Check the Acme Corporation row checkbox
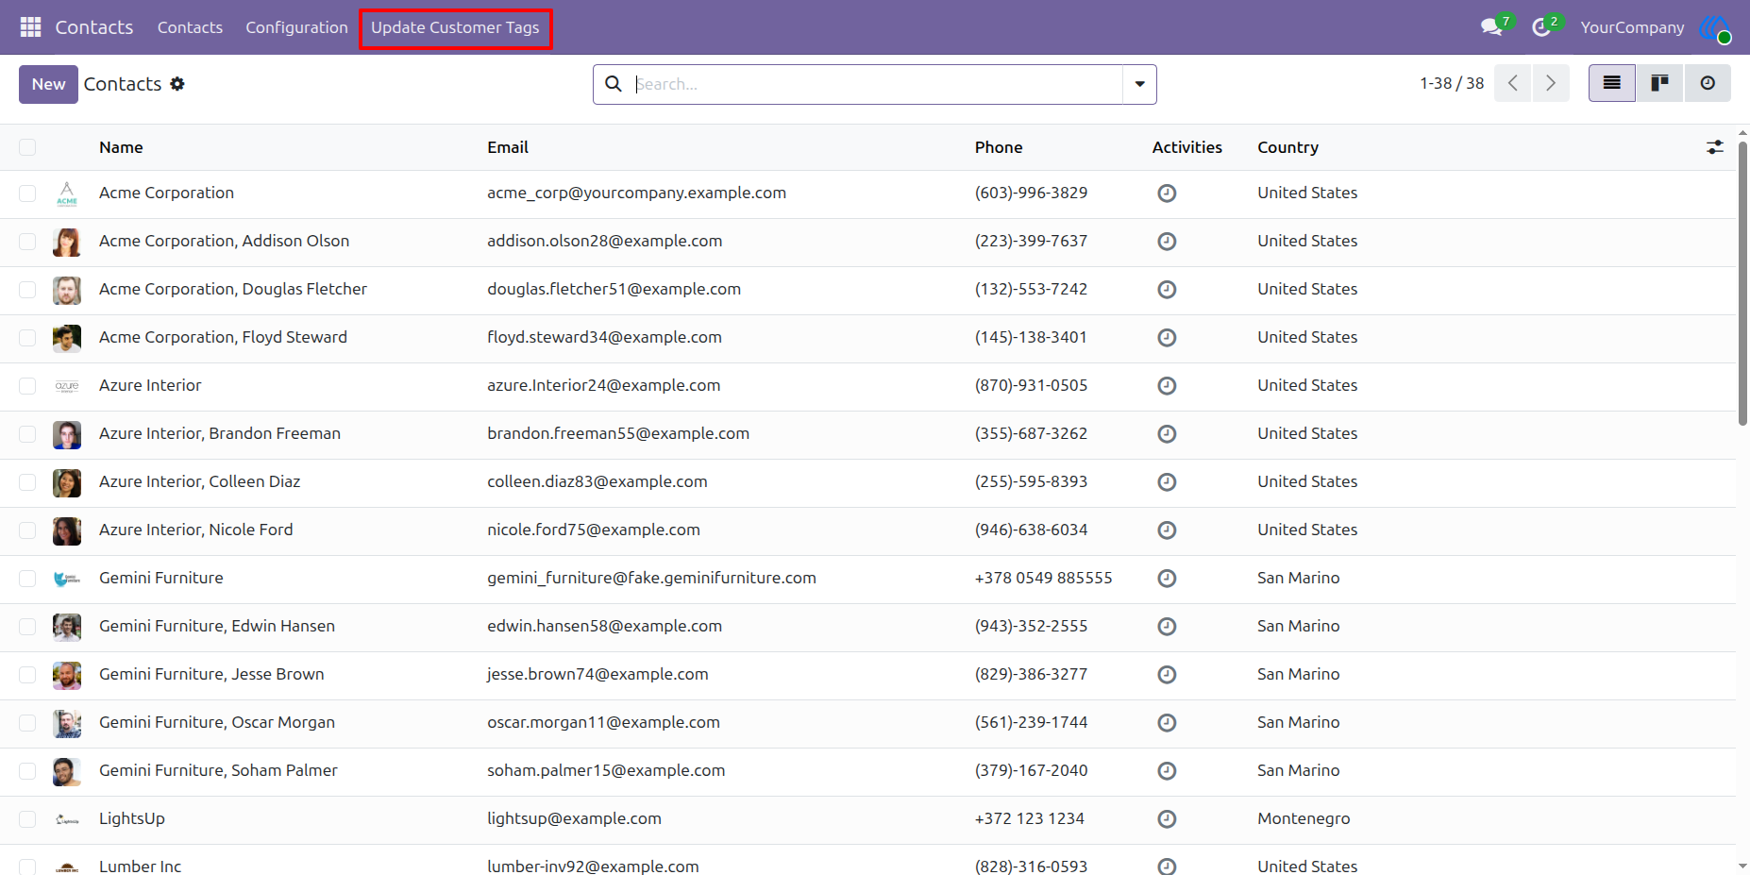The width and height of the screenshot is (1750, 875). point(27,194)
